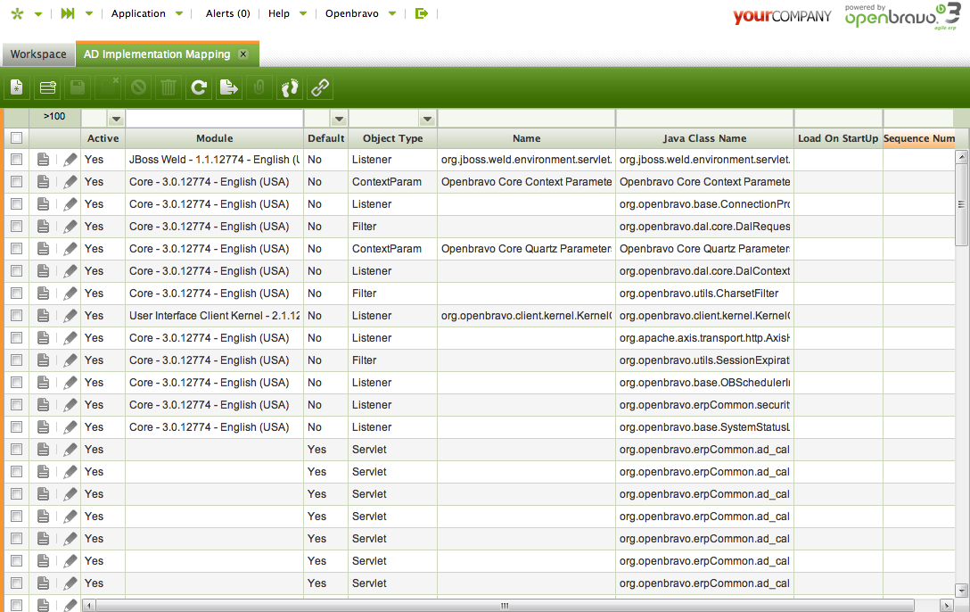Attach a file to the record
970x612 pixels.
[x=259, y=87]
